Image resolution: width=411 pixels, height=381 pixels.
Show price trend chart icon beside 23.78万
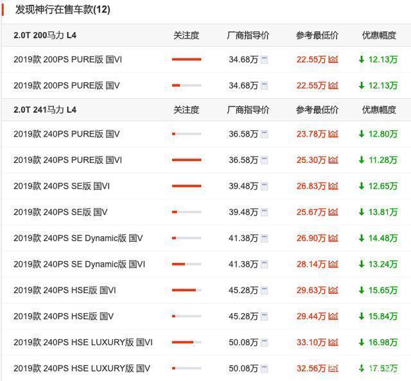pos(333,134)
